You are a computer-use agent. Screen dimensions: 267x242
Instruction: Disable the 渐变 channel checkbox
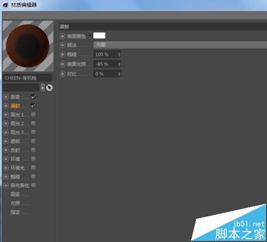tap(34, 96)
